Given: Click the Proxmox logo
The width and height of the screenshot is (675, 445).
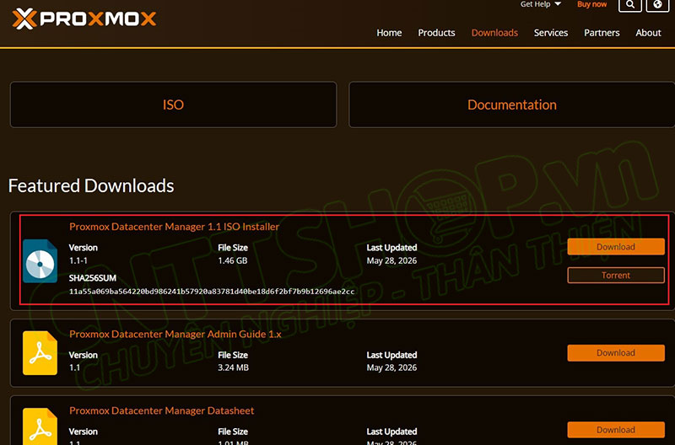Looking at the screenshot, I should tap(84, 19).
